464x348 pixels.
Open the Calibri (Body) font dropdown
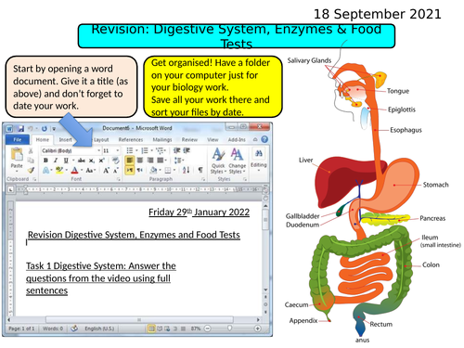pos(71,150)
